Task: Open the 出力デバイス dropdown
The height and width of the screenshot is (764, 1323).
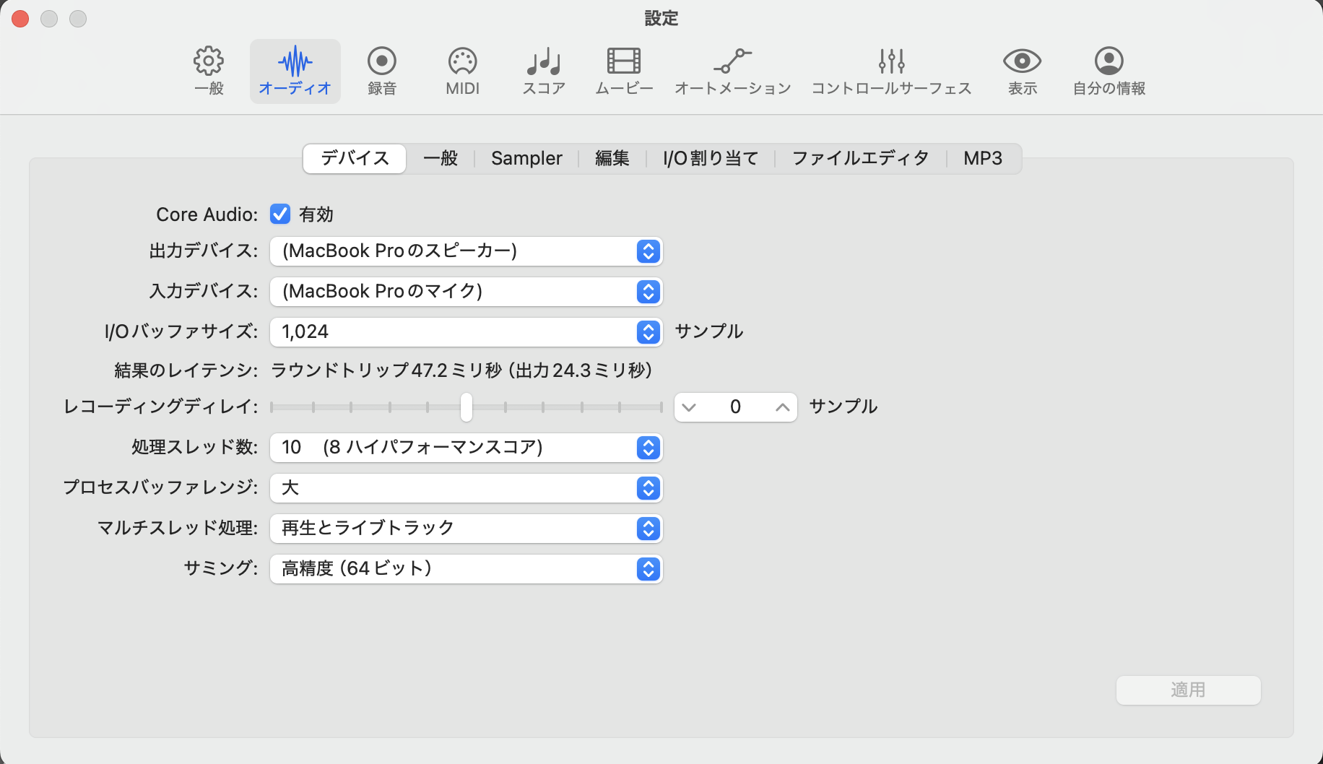Action: click(467, 251)
